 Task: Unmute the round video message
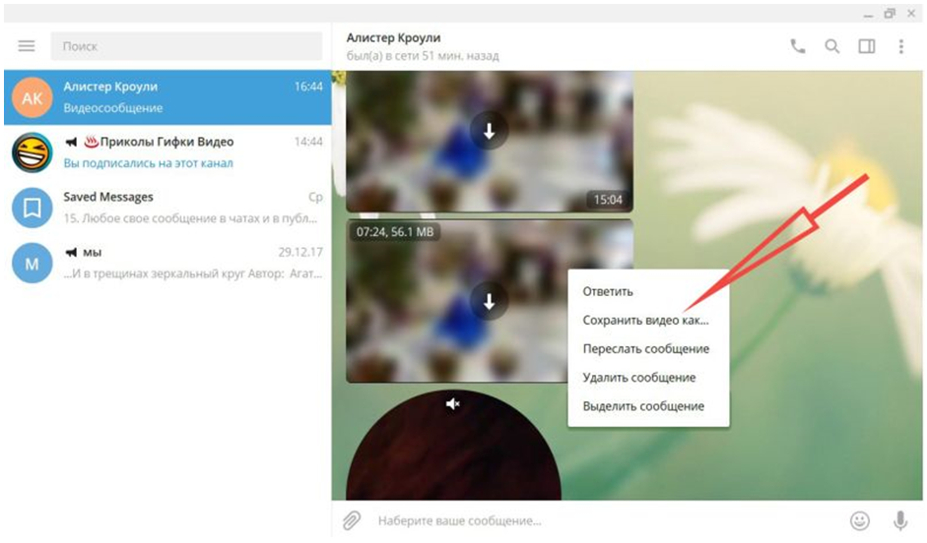(453, 403)
